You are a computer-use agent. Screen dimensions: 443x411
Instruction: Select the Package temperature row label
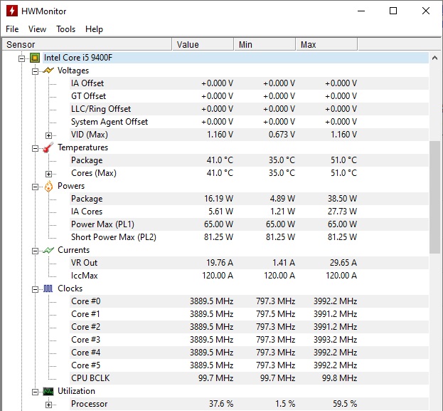[x=87, y=160]
